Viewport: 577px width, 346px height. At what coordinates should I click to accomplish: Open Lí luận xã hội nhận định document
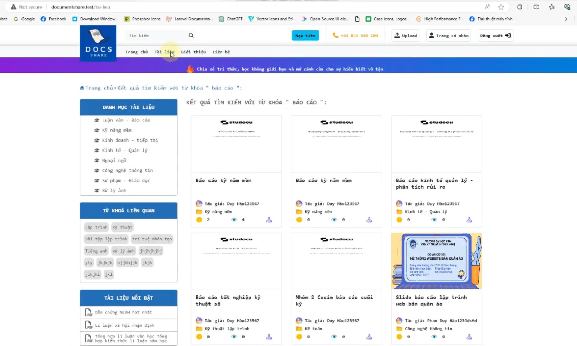(125, 325)
